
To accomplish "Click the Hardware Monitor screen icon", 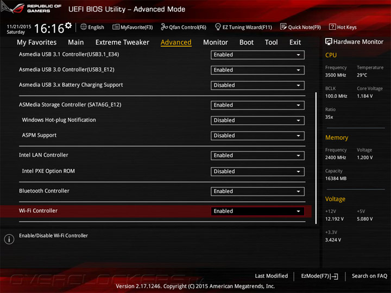I will 329,42.
